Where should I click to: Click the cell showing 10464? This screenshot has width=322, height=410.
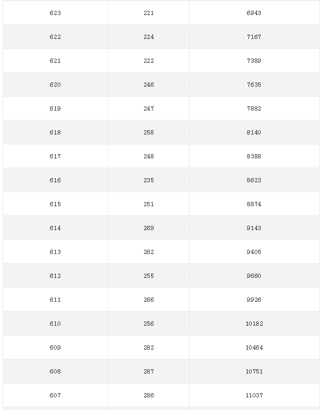(x=254, y=348)
